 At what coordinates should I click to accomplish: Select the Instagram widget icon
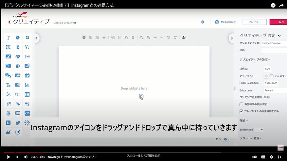coord(18,132)
